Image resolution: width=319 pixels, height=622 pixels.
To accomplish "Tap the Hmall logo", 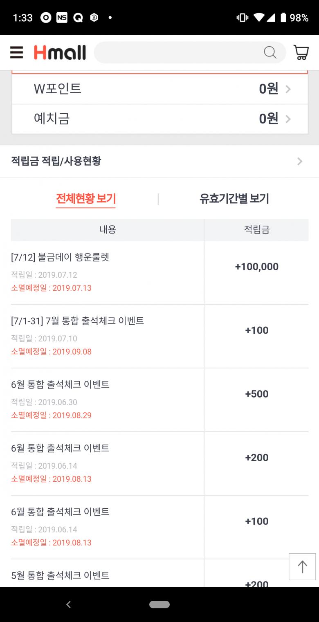I will click(60, 52).
